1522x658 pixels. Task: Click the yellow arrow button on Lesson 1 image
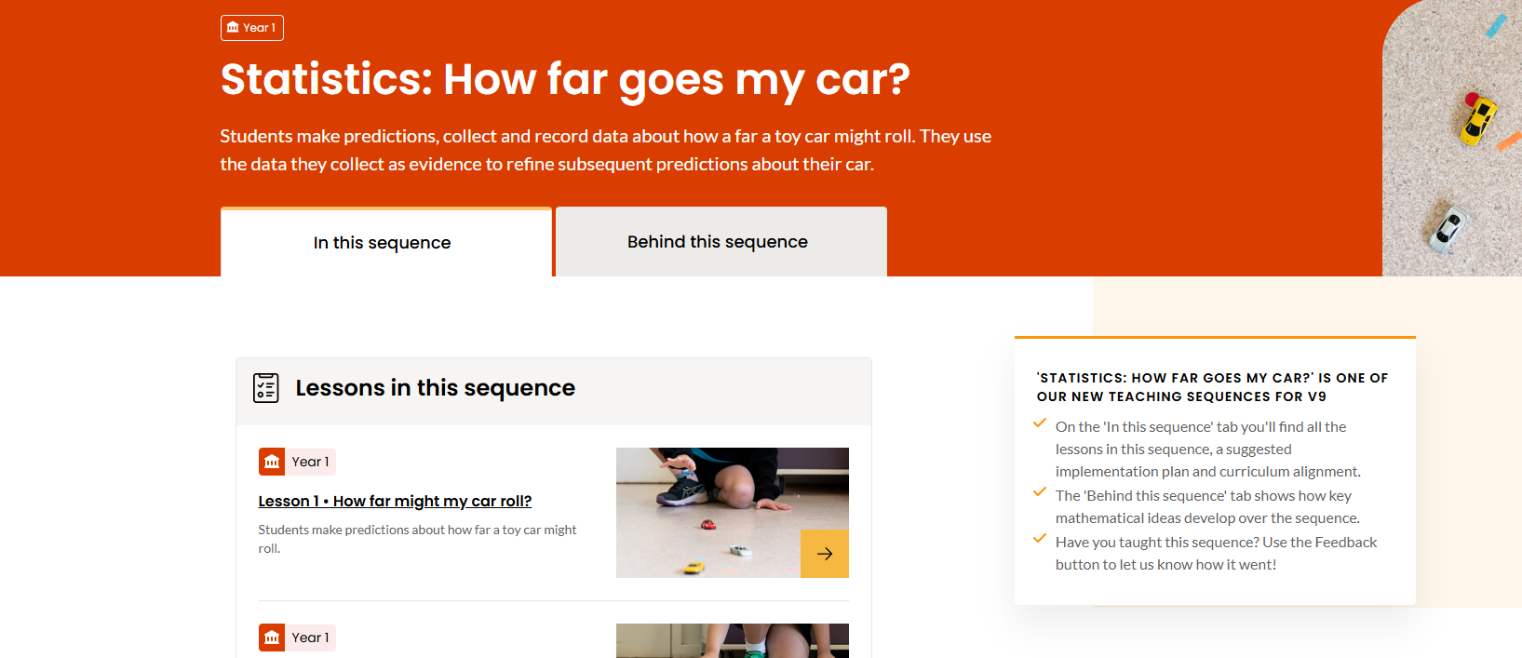[825, 554]
